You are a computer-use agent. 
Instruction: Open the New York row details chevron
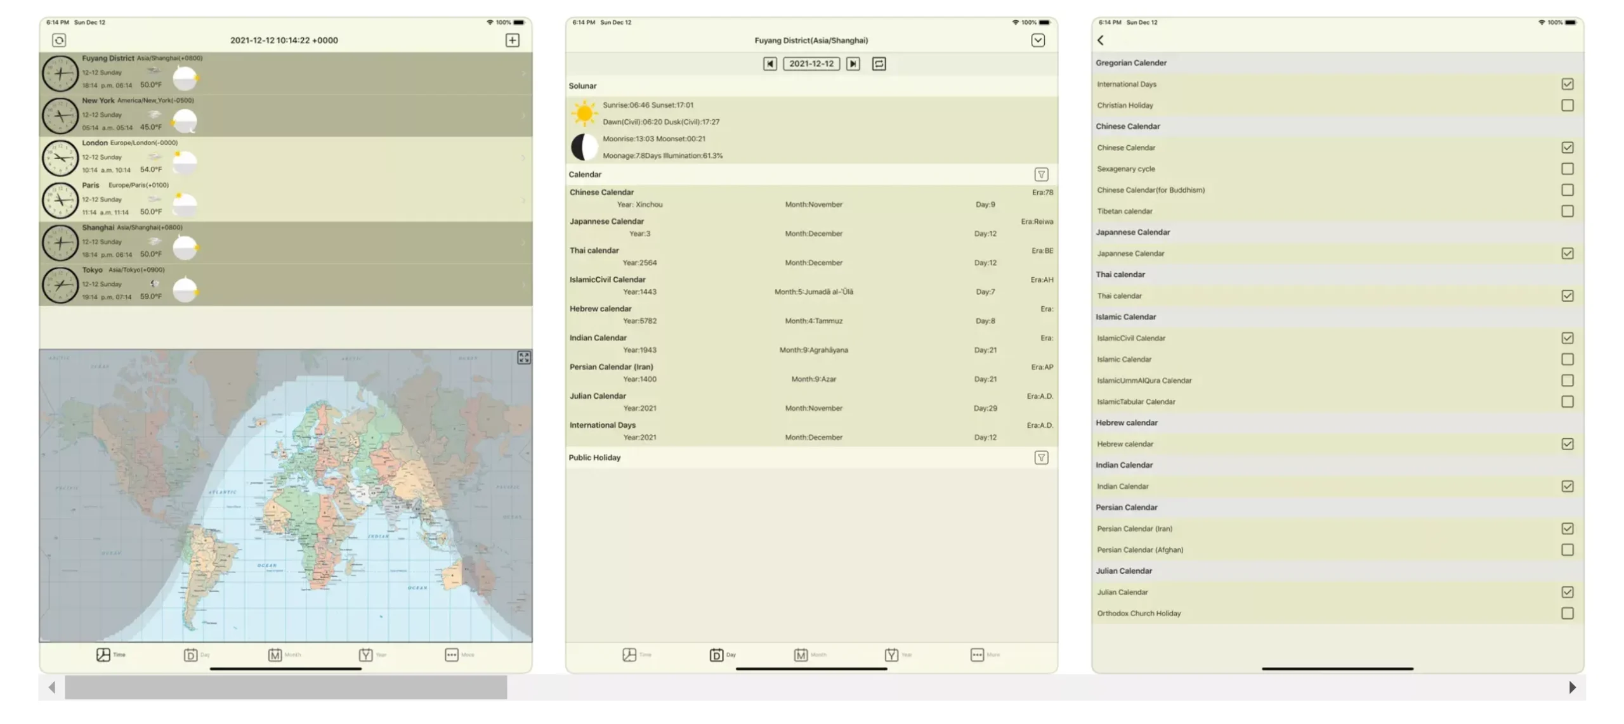pos(523,116)
